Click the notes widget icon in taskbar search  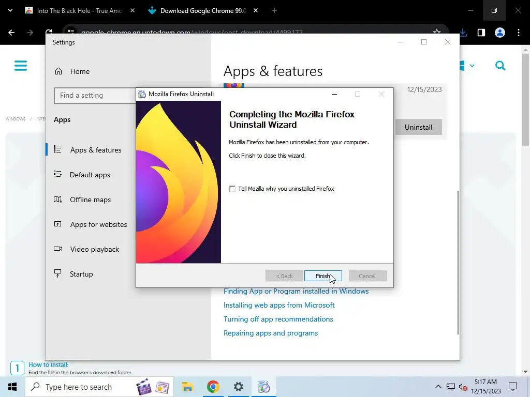(x=162, y=388)
